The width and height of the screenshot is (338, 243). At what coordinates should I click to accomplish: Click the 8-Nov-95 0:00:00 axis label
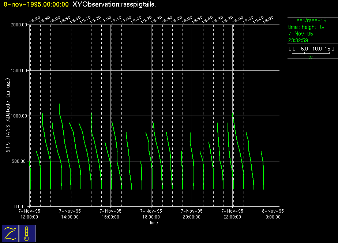273,214
